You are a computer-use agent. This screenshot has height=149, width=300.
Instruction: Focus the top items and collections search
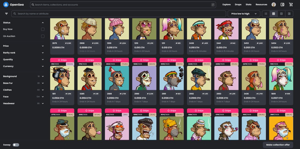click(x=123, y=5)
